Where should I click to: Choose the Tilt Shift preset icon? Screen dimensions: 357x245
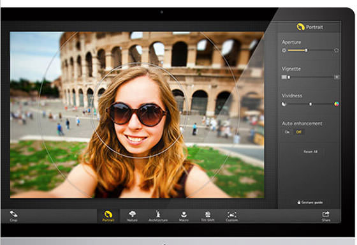pyautogui.click(x=208, y=214)
